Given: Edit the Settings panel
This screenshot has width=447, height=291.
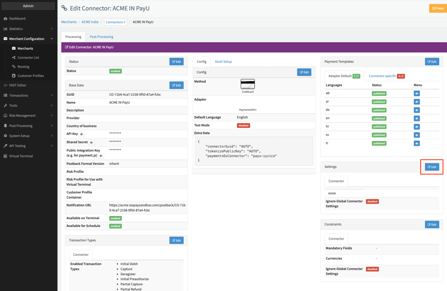Looking at the screenshot, I should [432, 167].
